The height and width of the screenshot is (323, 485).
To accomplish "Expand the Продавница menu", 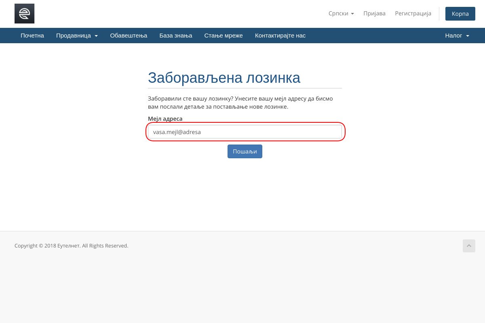I will click(x=77, y=36).
